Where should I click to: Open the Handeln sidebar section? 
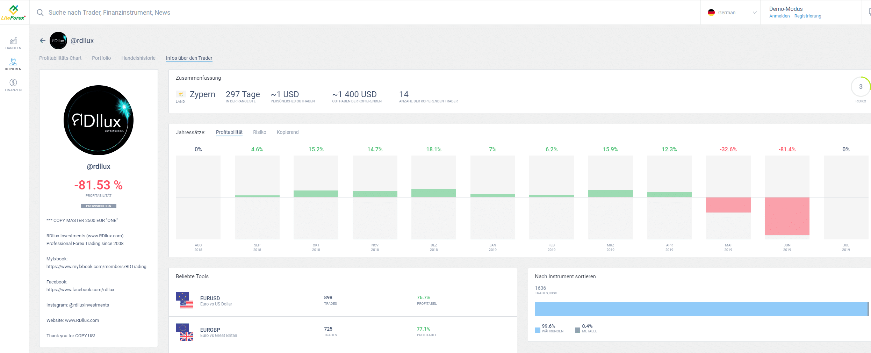pos(13,43)
